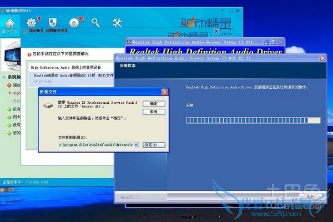Viewport: 333px width, 222px height.
Task: Click green check beside 网卡 in sidebar
Action: tap(9, 117)
